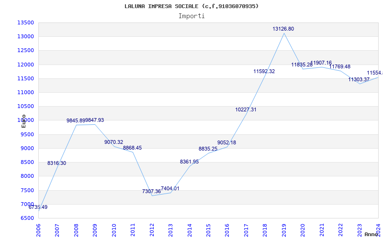Click the x-axis year 2013
This screenshot has width=383, height=239.
(170, 231)
